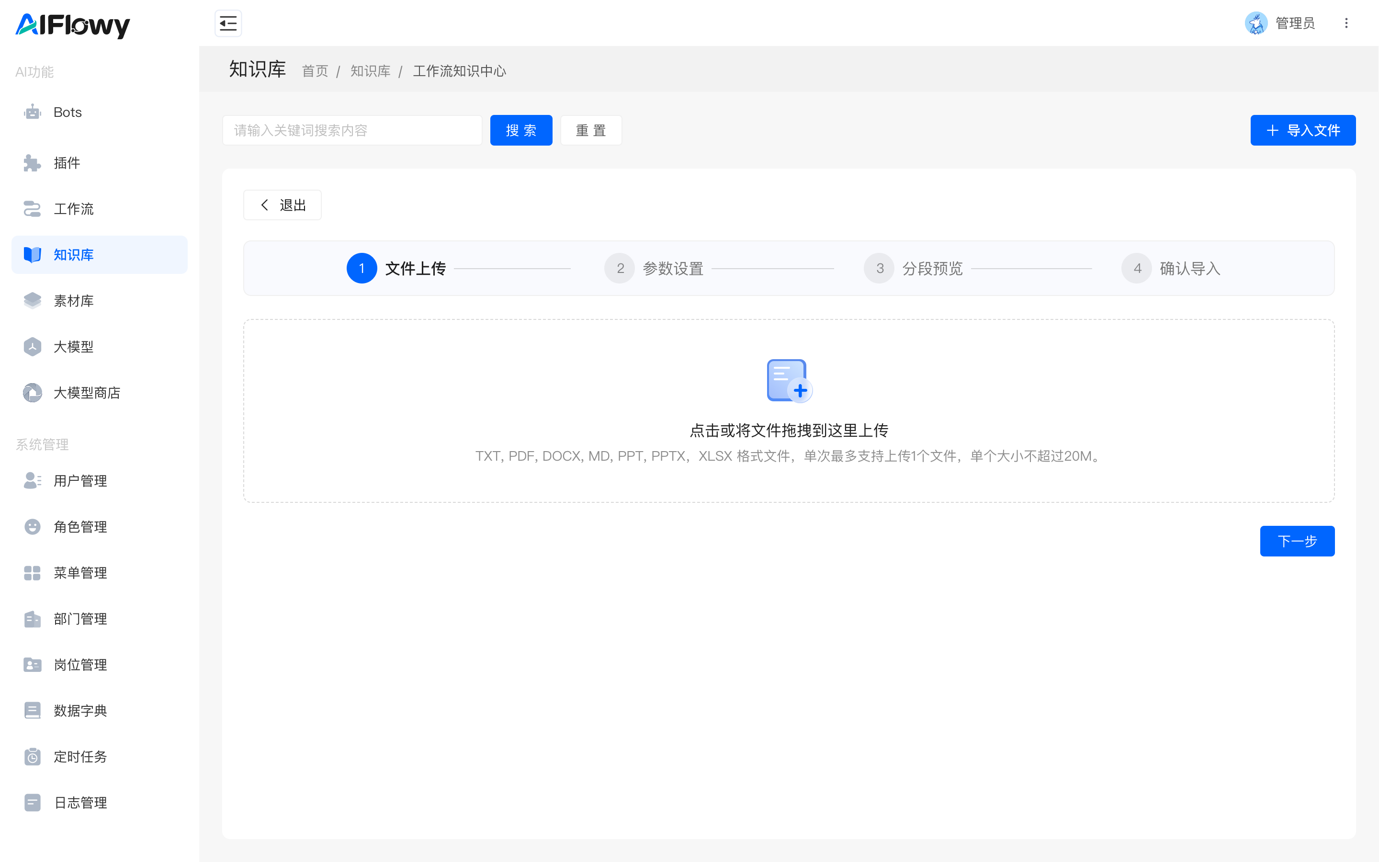Open the 工作流 workflow section
Viewport: 1379px width, 862px height.
[33, 209]
